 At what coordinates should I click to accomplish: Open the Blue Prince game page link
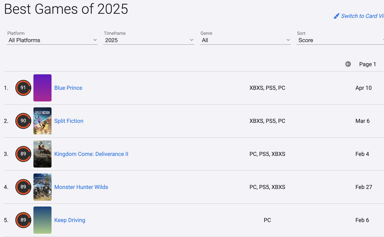[x=68, y=88]
